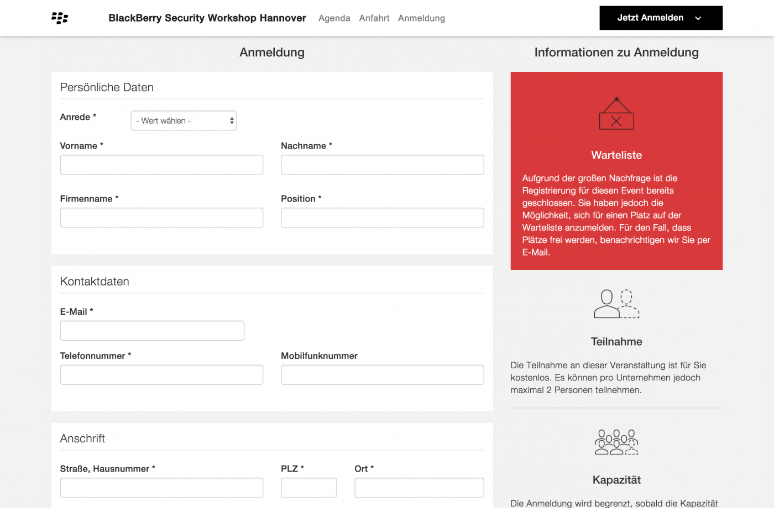The height and width of the screenshot is (508, 774).
Task: Open the Anrede 'Wert wählen' dropdown
Action: click(x=184, y=121)
